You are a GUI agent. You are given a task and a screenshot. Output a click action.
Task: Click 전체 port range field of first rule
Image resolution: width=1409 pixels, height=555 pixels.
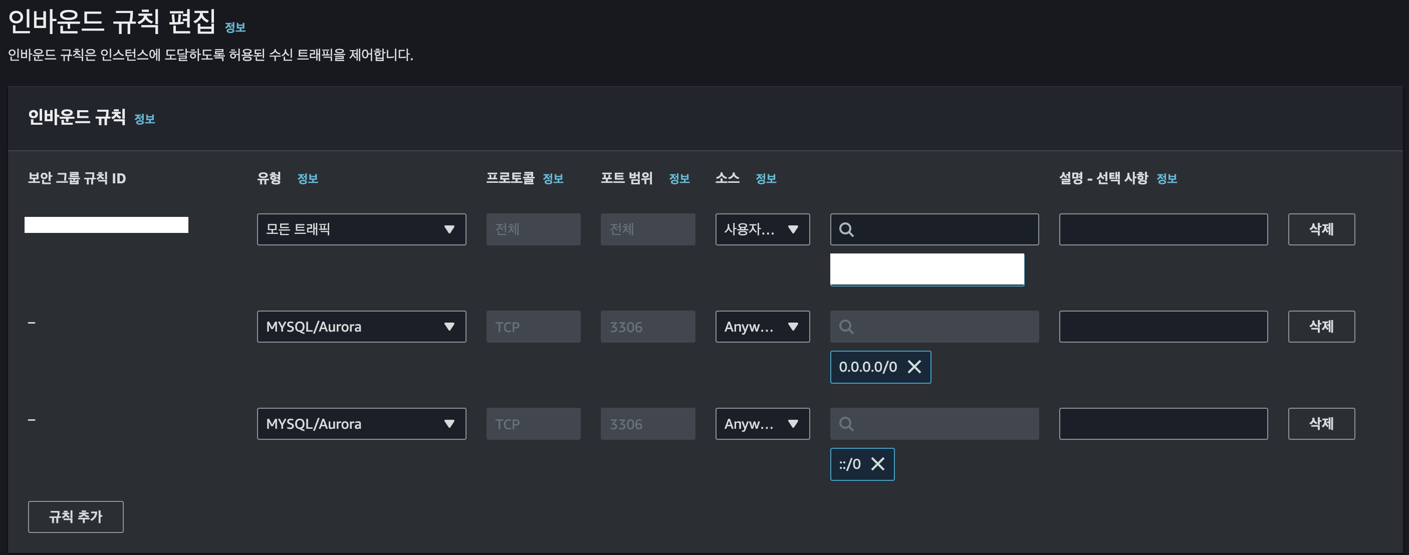647,229
